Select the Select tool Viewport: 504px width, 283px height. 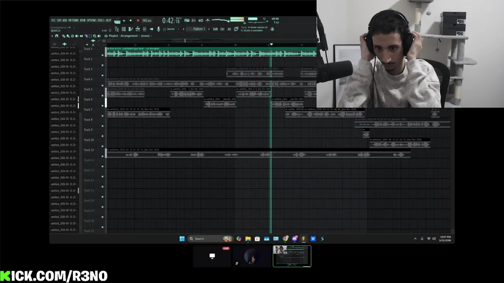tap(90, 36)
